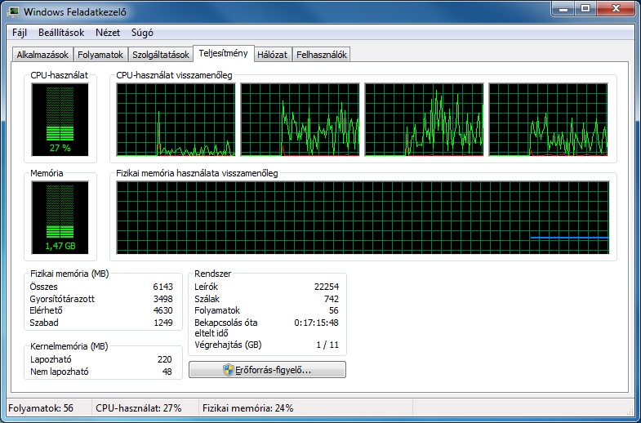Click the CPU-használat 27 % meter

tap(60, 119)
